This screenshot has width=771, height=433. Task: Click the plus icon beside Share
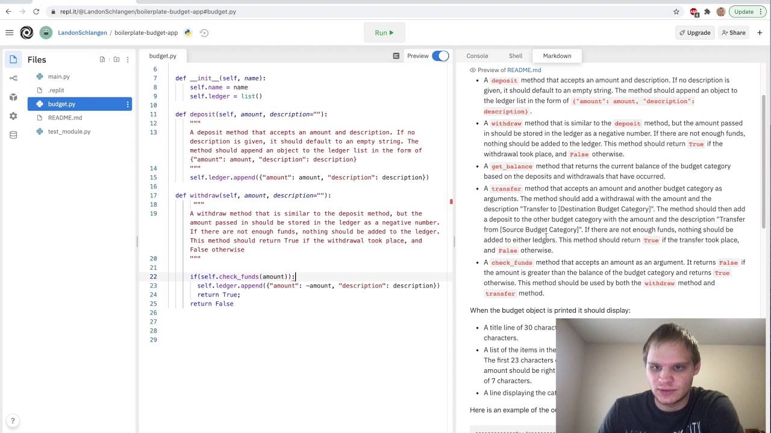click(x=760, y=32)
